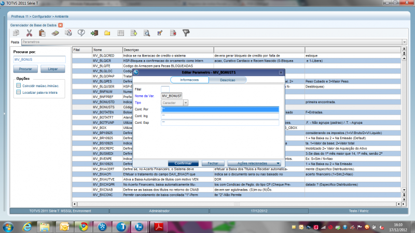Open Adobe Reader from taskbar

pos(159,227)
